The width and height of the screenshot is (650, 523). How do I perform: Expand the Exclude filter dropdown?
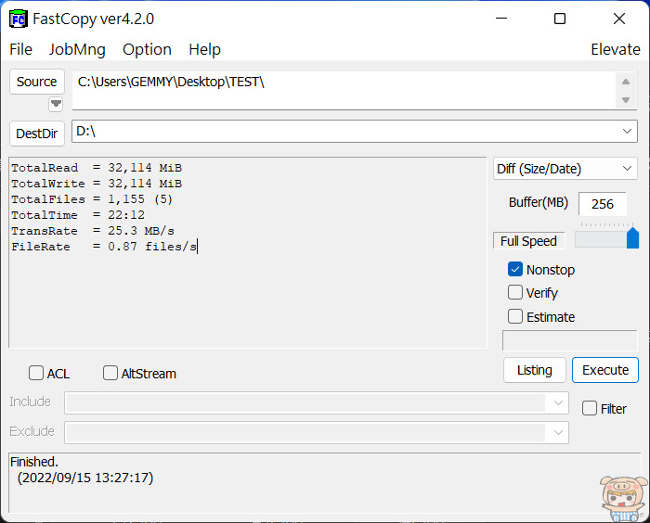558,432
